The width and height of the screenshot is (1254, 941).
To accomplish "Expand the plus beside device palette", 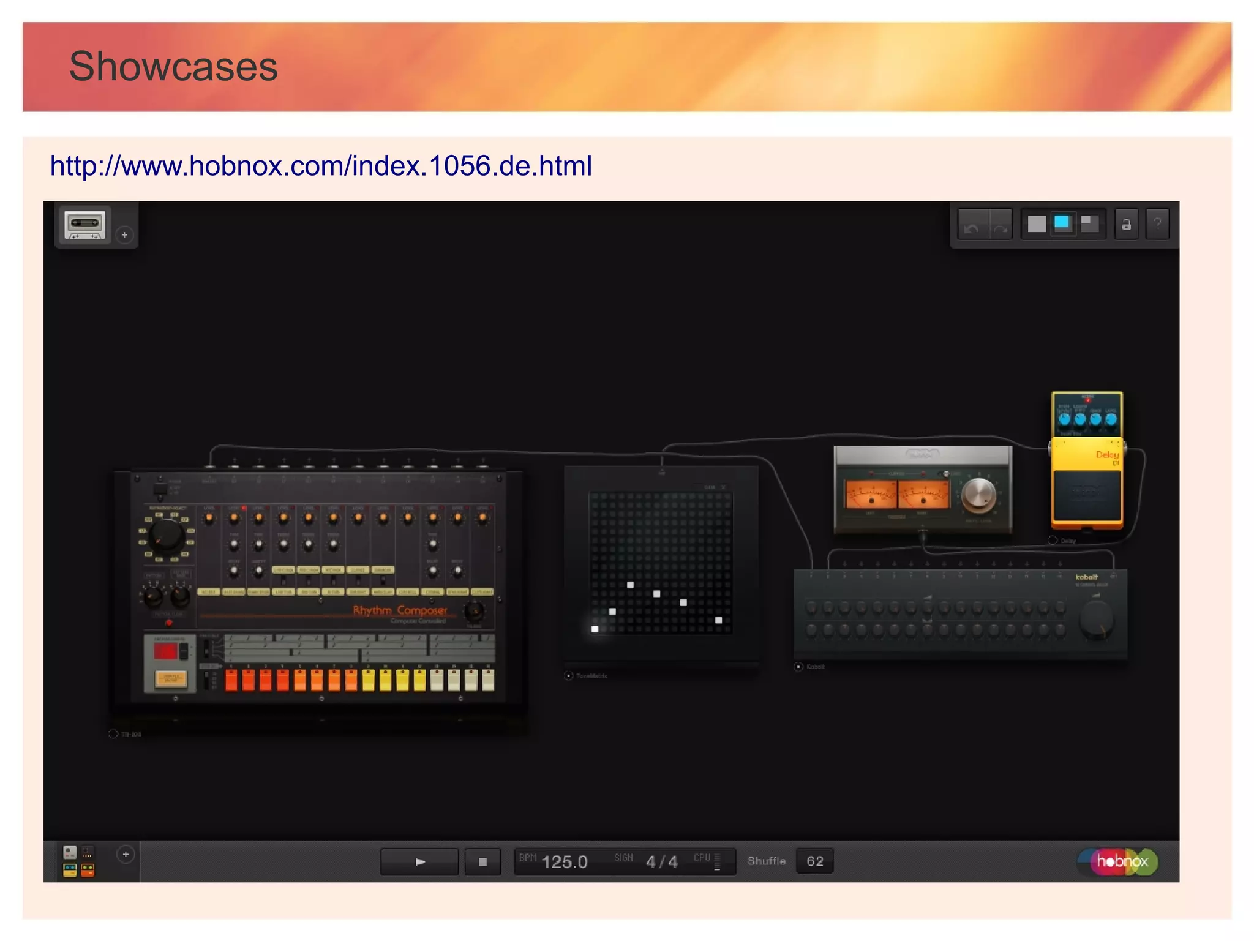I will point(126,855).
